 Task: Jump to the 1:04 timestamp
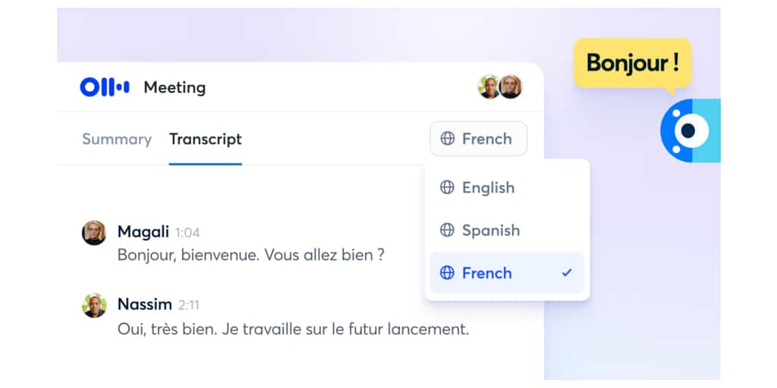pyautogui.click(x=187, y=233)
